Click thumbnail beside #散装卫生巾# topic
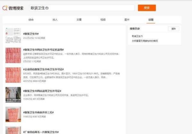 coord(13,35)
